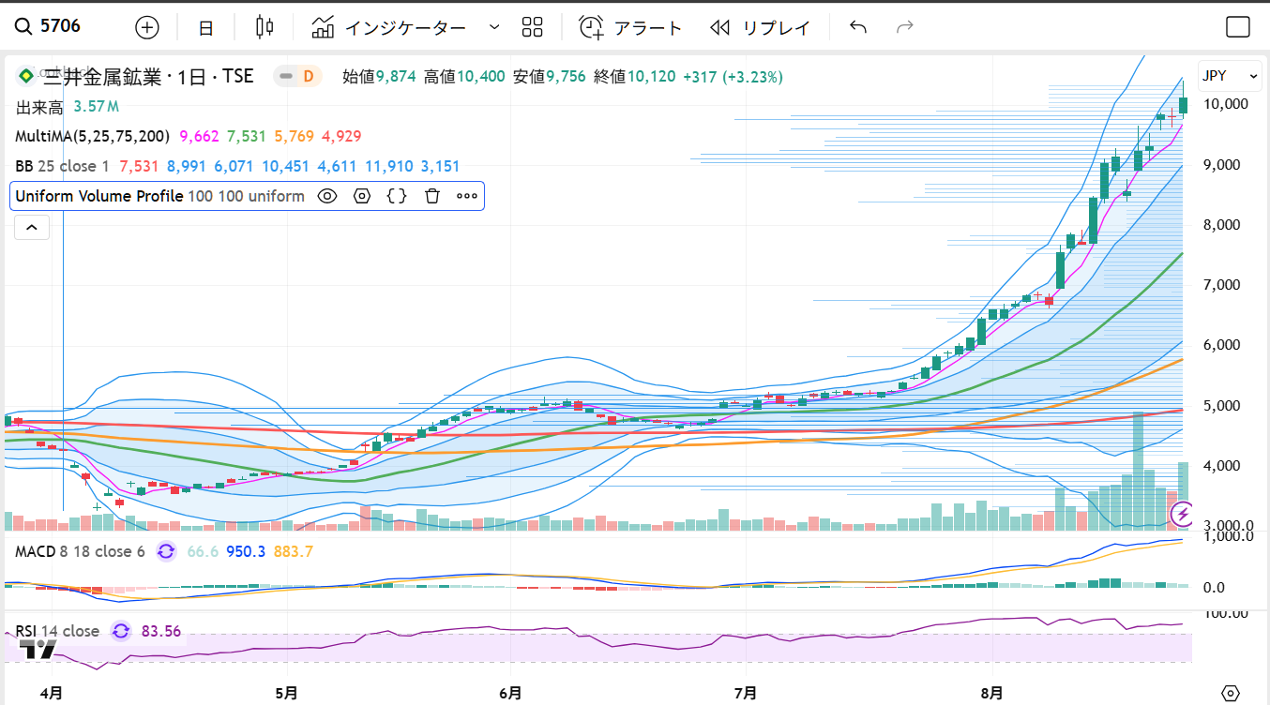Click the 始値 9,874 open value
The image size is (1270, 705).
[x=379, y=77]
